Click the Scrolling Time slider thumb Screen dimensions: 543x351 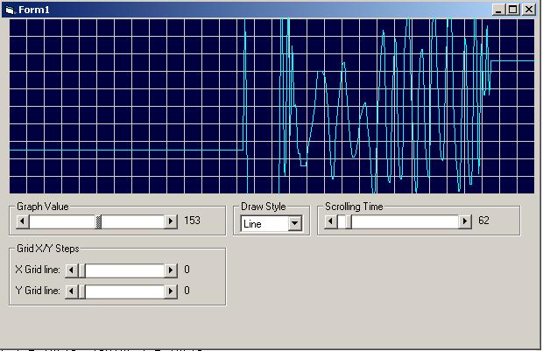(344, 222)
